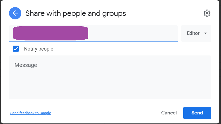Open 'Send feedback to Google' link
This screenshot has width=221, height=124.
31,113
